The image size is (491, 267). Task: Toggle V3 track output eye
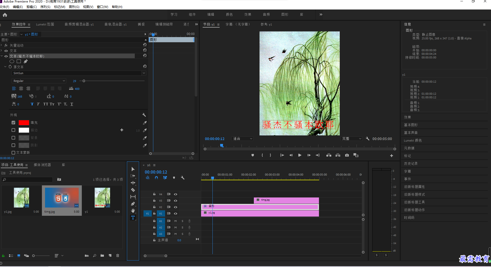tap(175, 201)
